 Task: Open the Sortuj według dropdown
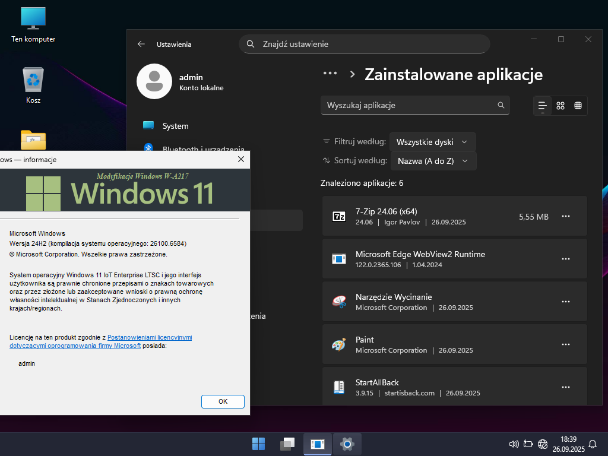(x=433, y=161)
